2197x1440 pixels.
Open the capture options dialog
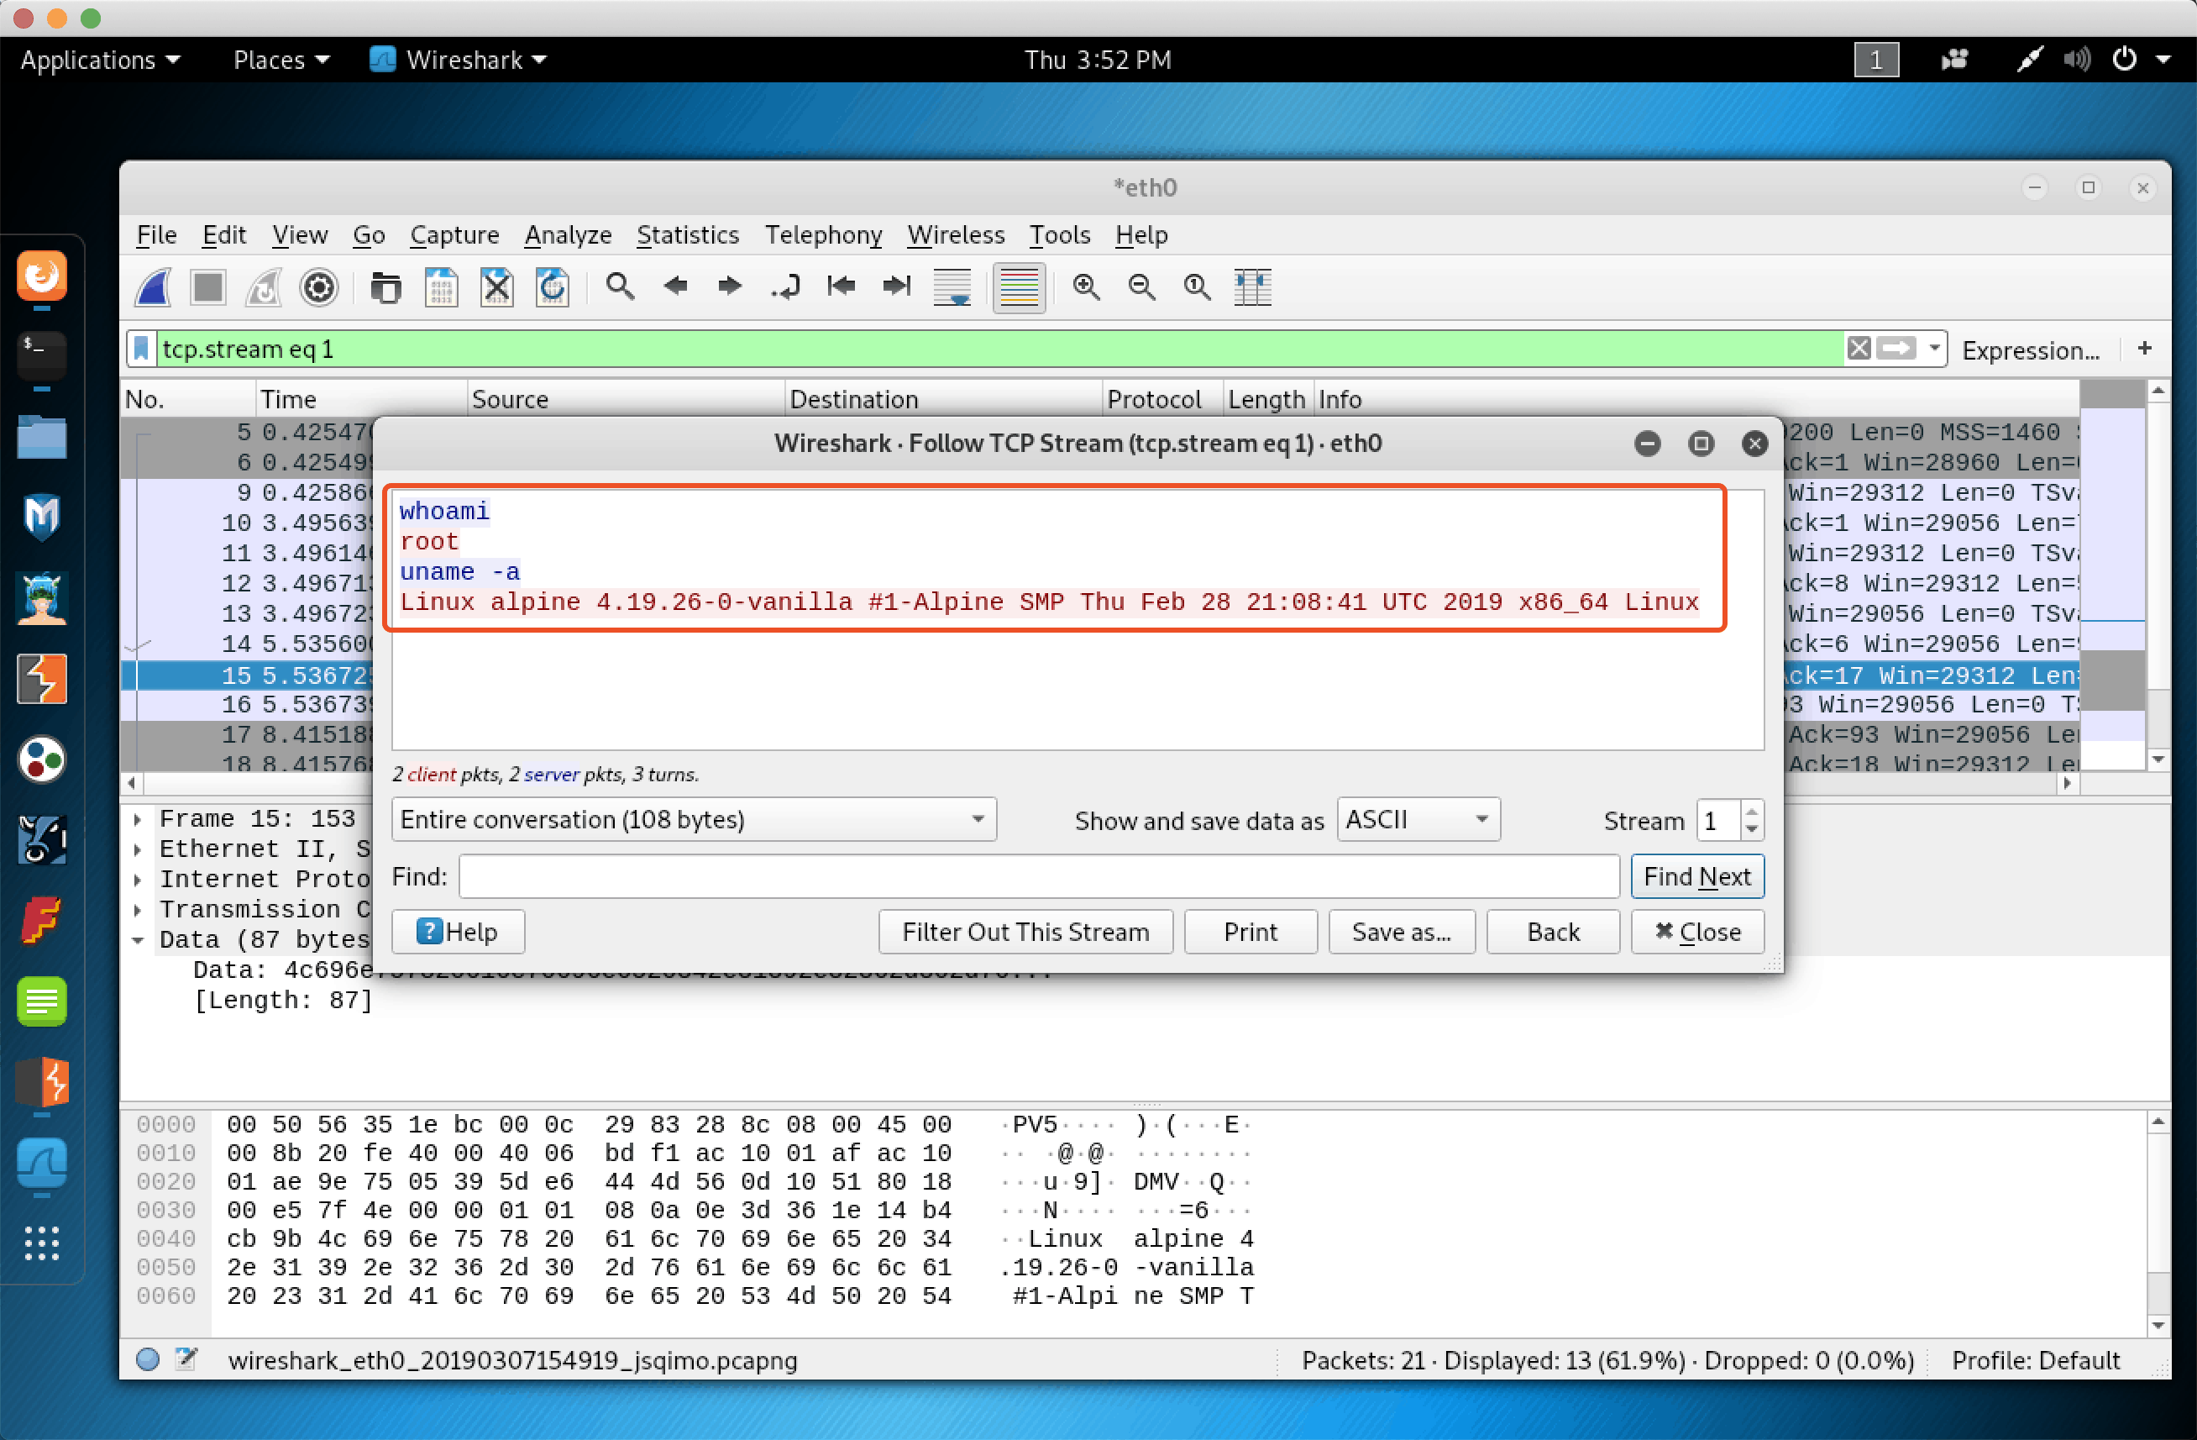point(318,287)
